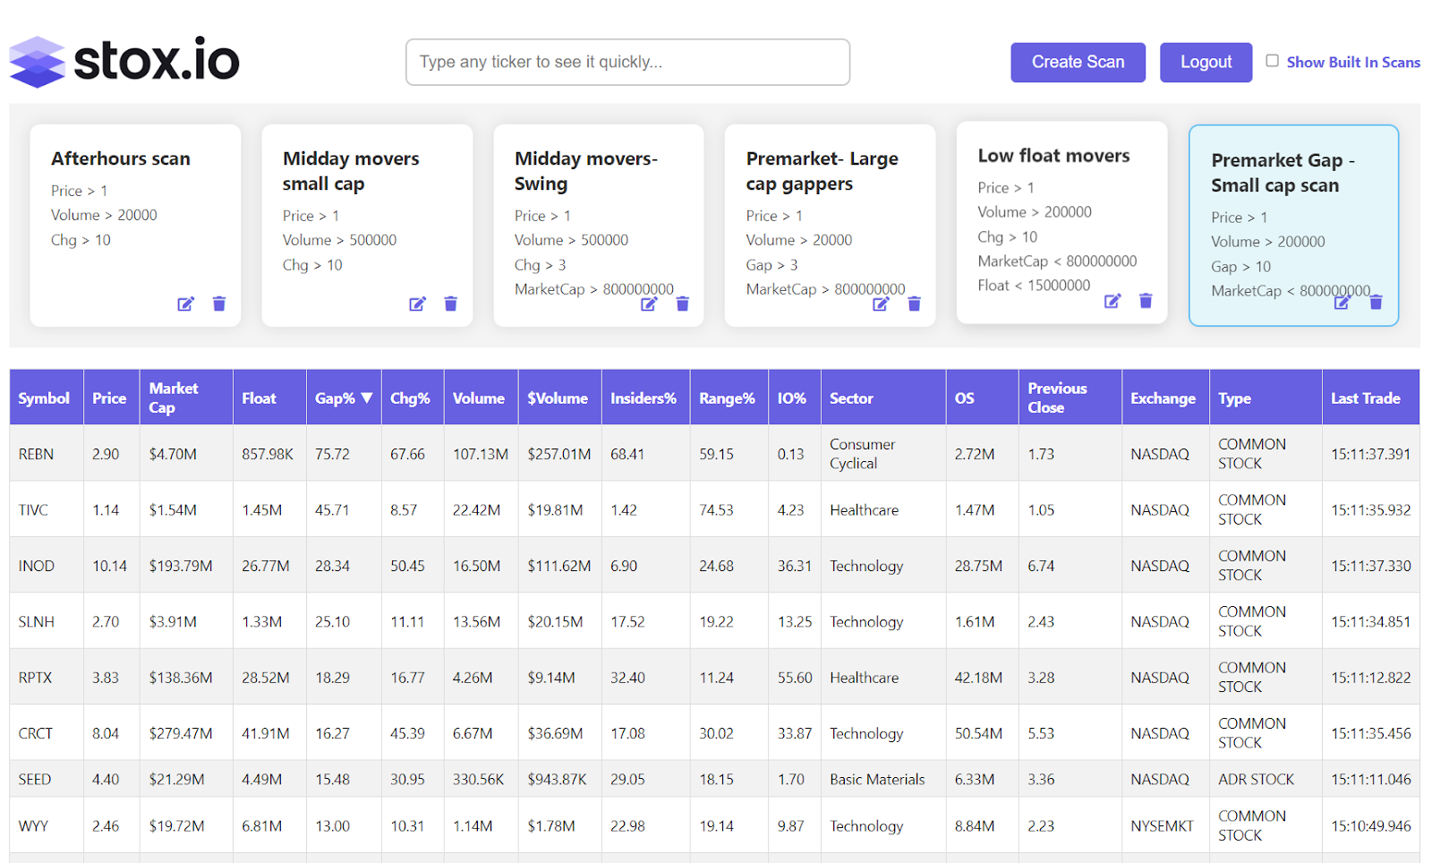Select the Afterhours scan card

pos(135,226)
